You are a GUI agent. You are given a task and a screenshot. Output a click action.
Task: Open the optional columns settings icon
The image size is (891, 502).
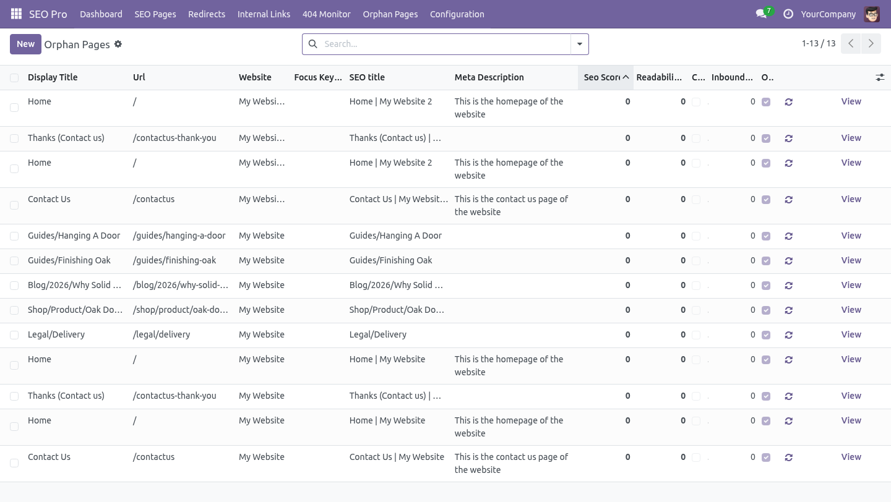click(x=880, y=77)
